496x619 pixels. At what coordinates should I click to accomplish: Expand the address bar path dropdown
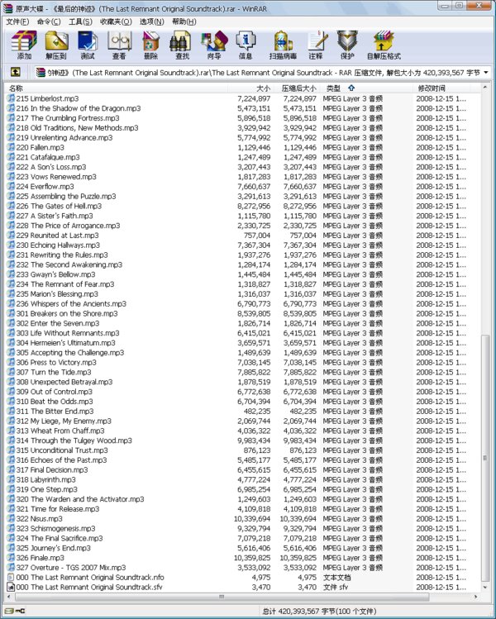pos(486,72)
